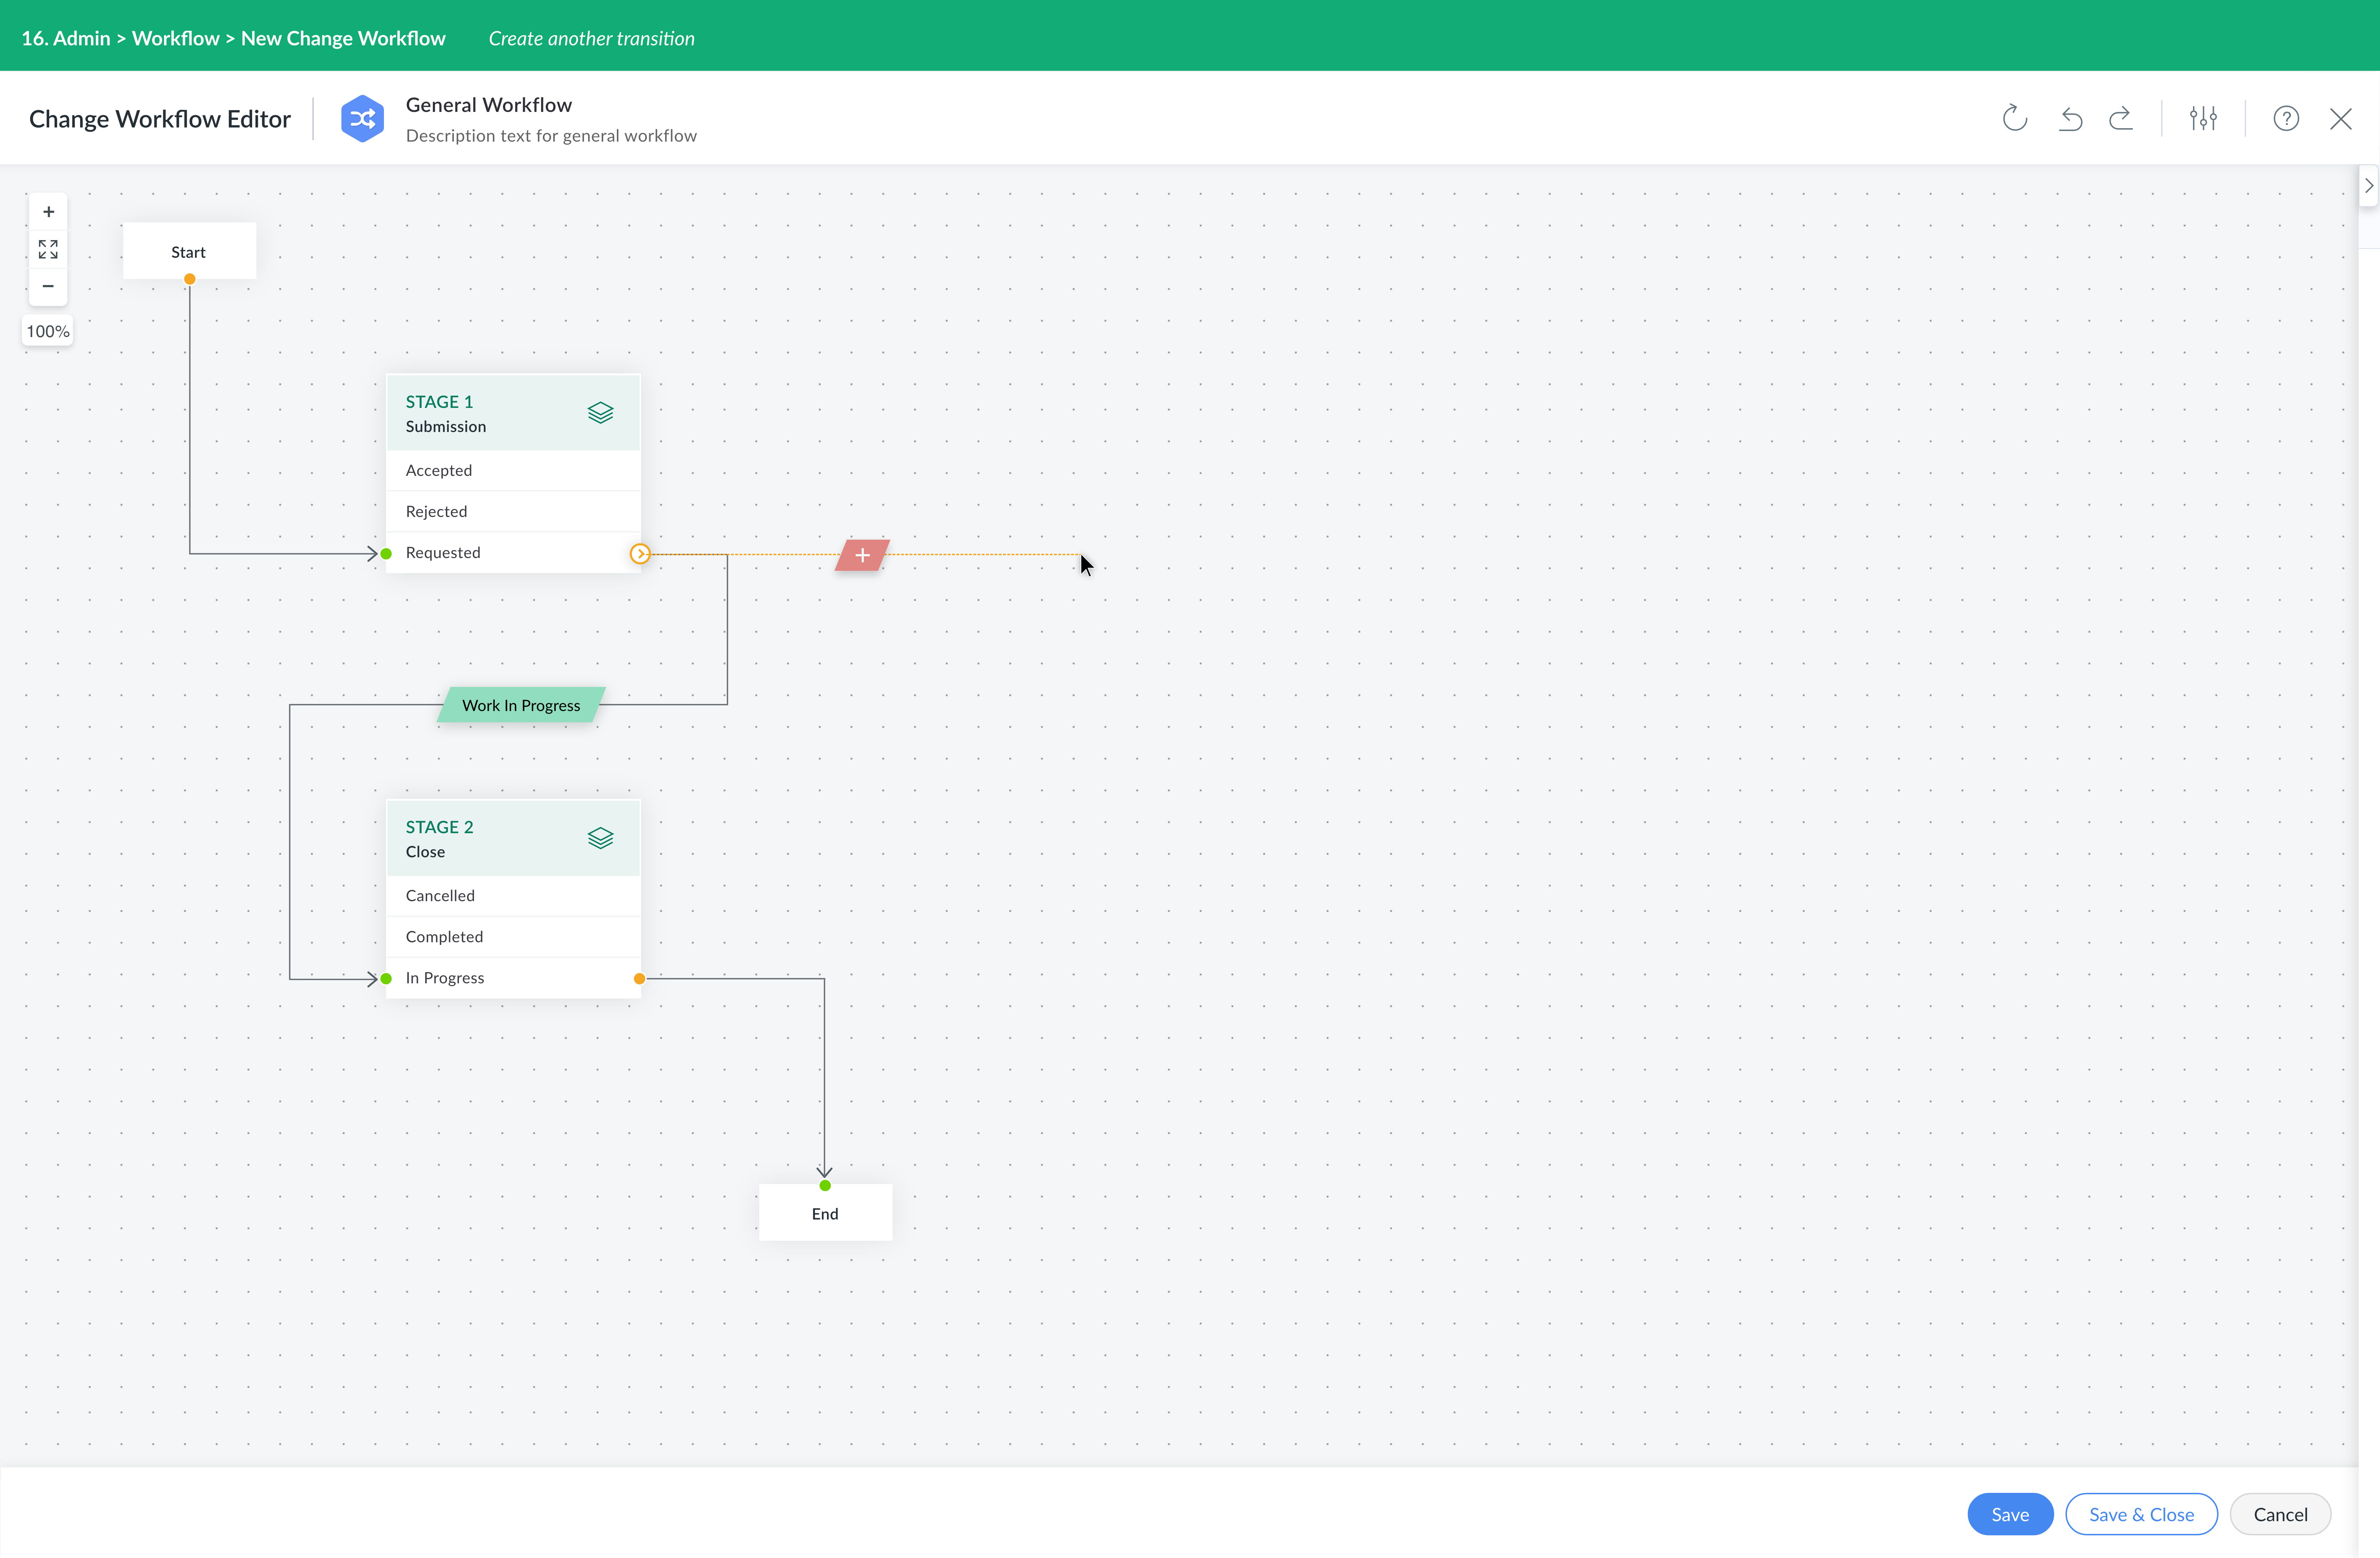
Task: Click the Requested orange outgoing connector
Action: pos(640,554)
